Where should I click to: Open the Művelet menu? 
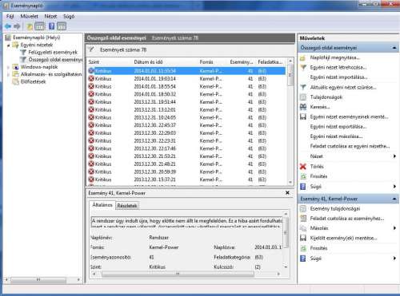[29, 17]
